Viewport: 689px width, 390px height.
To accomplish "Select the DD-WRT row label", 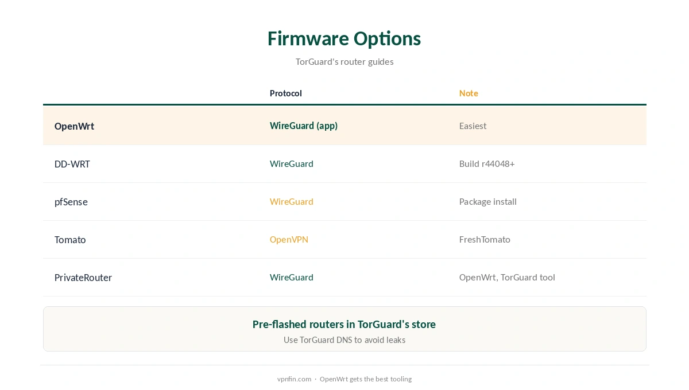I will pyautogui.click(x=72, y=164).
